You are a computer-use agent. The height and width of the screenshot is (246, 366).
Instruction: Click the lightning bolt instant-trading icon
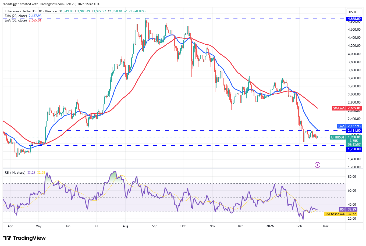(317, 165)
